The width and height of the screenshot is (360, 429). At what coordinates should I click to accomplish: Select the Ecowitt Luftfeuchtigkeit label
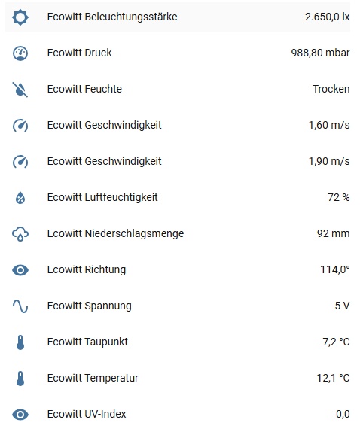[102, 197]
